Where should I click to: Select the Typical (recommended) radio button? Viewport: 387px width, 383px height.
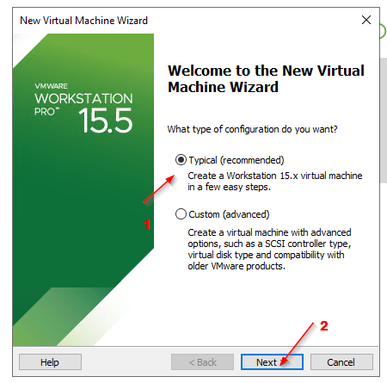pos(181,160)
